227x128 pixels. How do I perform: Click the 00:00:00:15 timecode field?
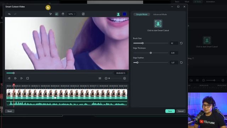point(121,73)
